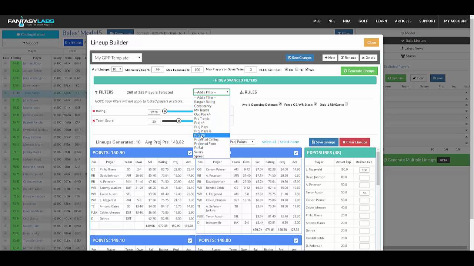Select Spread filter option
Viewport: 474px width, 266px height.
tap(199, 156)
